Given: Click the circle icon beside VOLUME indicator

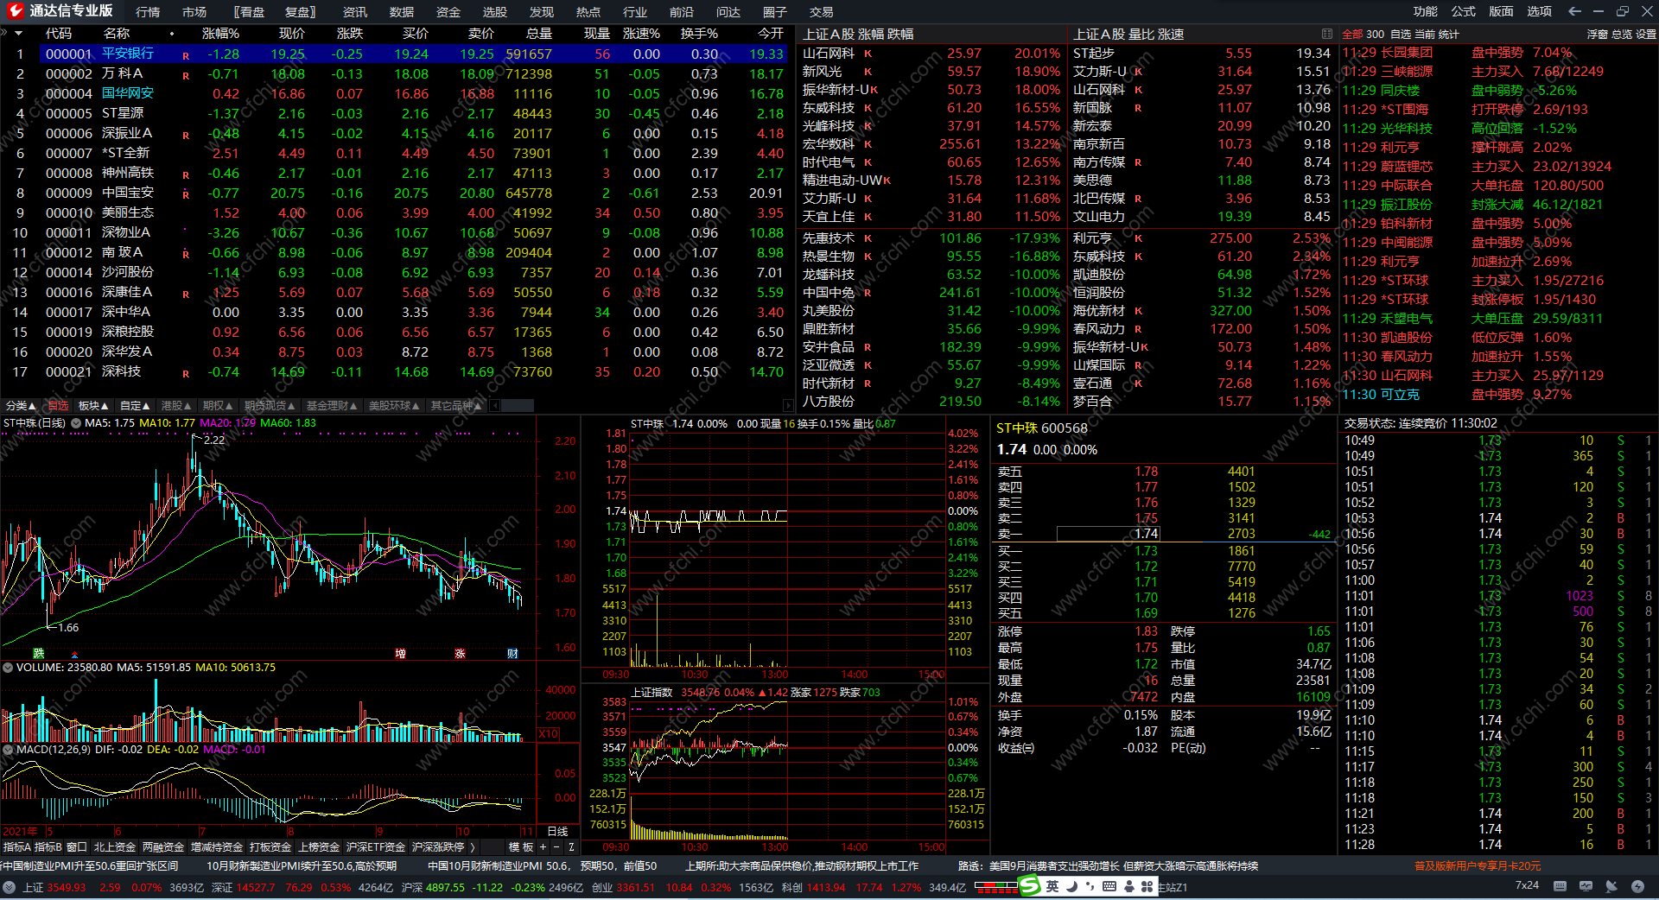Looking at the screenshot, I should pyautogui.click(x=8, y=668).
